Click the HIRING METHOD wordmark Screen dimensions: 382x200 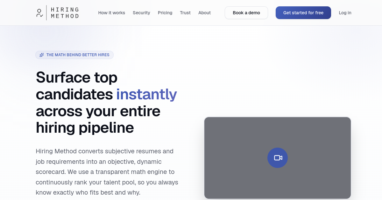pos(65,13)
